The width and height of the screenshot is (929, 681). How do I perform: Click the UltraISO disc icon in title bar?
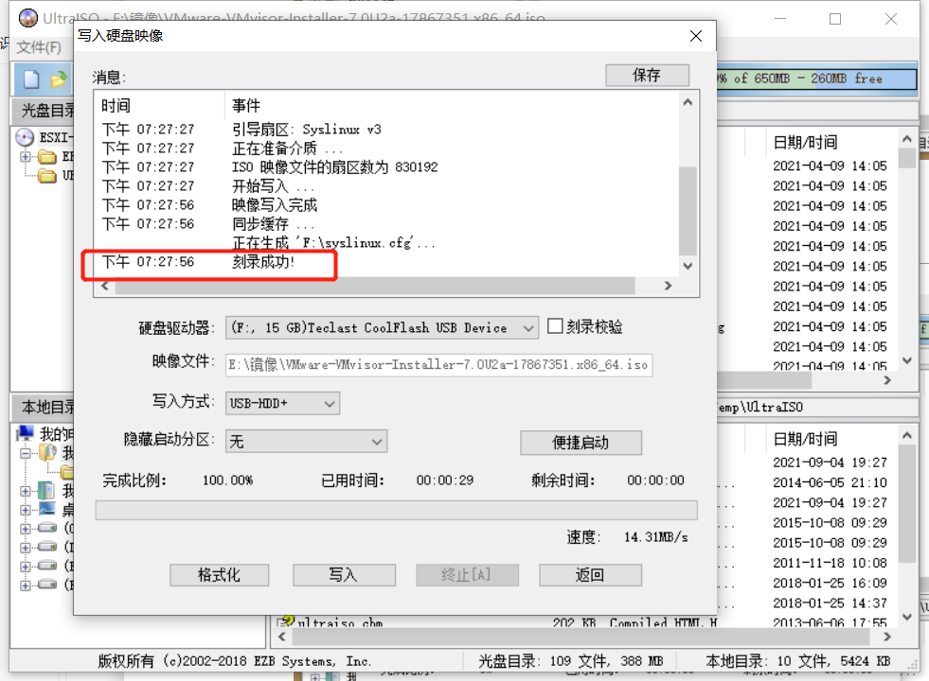pos(27,18)
